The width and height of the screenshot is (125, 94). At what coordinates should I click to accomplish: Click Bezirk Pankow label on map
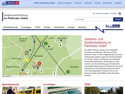(17, 58)
